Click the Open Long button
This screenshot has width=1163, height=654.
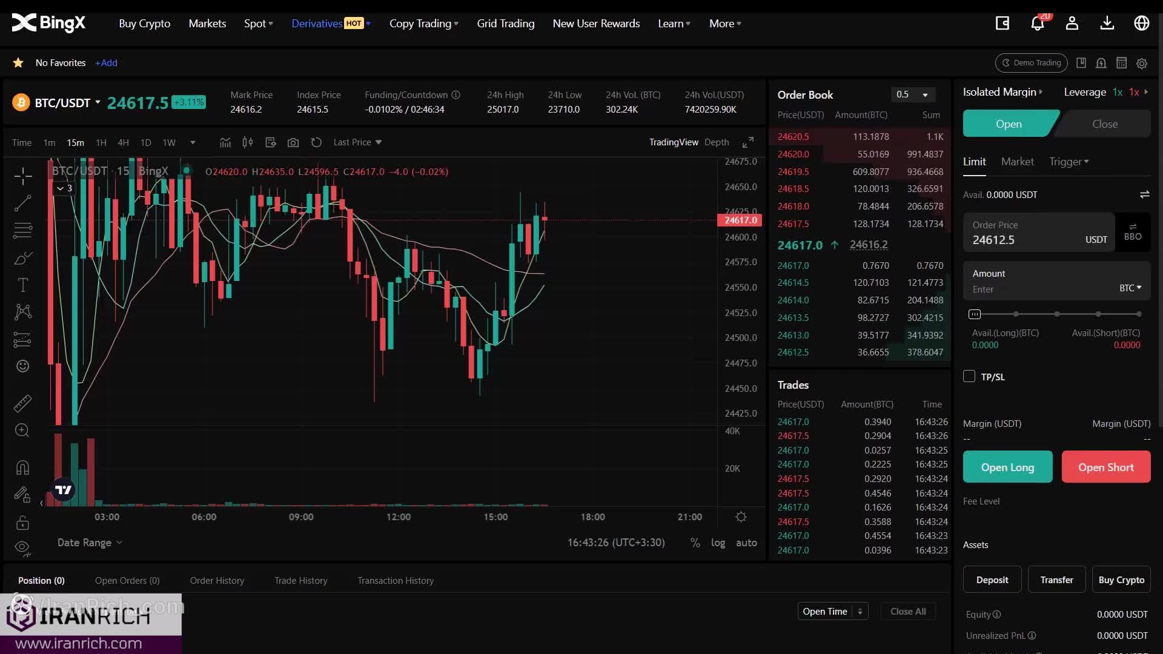[x=1007, y=467]
